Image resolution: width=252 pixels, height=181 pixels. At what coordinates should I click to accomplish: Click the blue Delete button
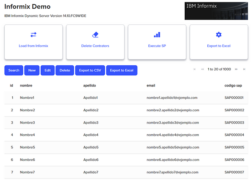[x=65, y=70]
